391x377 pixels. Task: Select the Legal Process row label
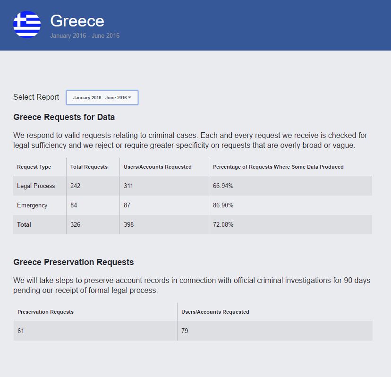click(x=36, y=186)
